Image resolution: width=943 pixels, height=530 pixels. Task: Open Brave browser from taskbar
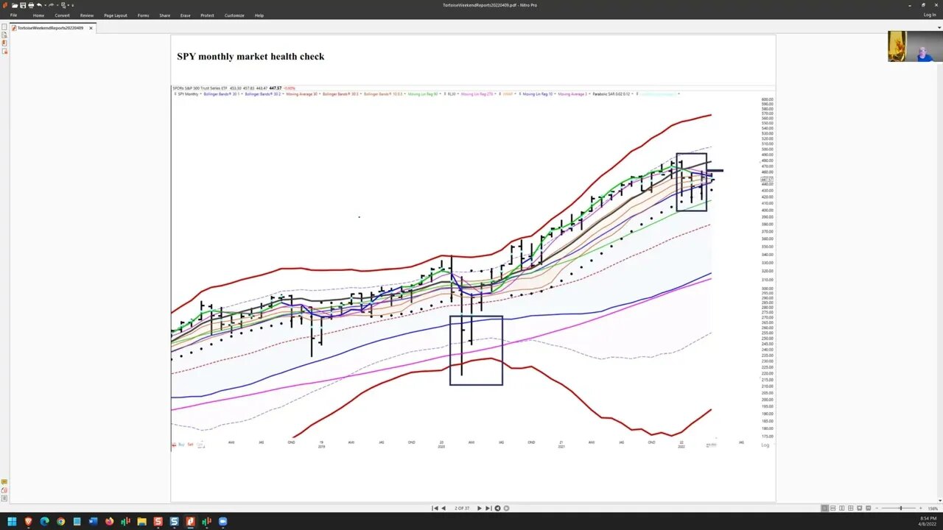pos(28,522)
